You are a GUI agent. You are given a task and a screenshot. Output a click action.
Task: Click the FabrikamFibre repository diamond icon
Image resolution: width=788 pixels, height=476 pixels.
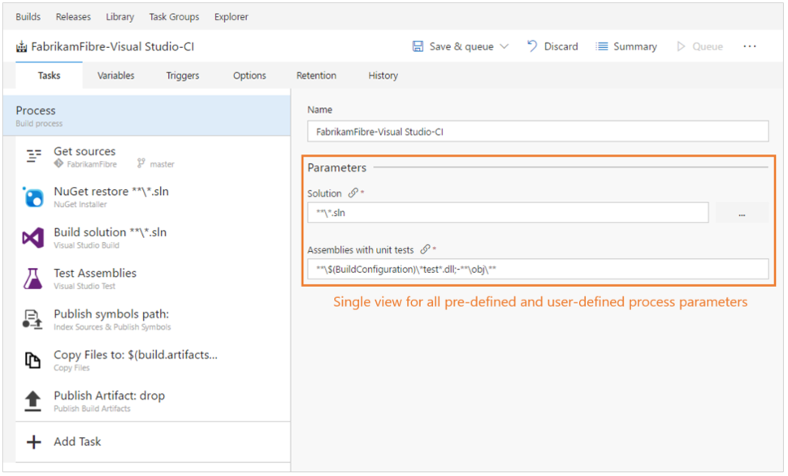(x=58, y=164)
